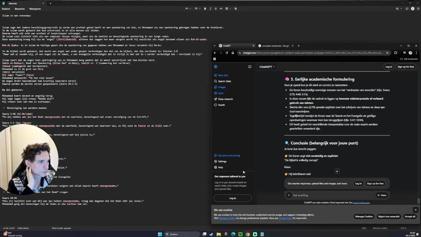Image resolution: width=421 pixels, height=237 pixels.
Task: Open Chrome extensions puzzle icon
Action: (395, 53)
